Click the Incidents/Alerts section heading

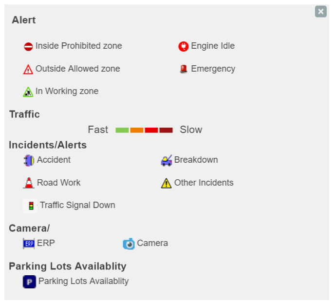(48, 145)
